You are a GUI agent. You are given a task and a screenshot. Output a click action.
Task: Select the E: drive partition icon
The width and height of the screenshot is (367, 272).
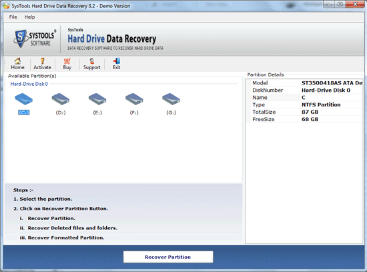click(x=97, y=99)
